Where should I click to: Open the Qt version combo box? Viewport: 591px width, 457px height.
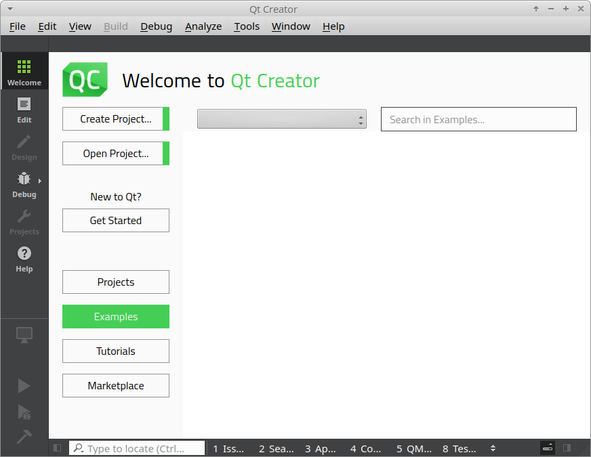281,119
